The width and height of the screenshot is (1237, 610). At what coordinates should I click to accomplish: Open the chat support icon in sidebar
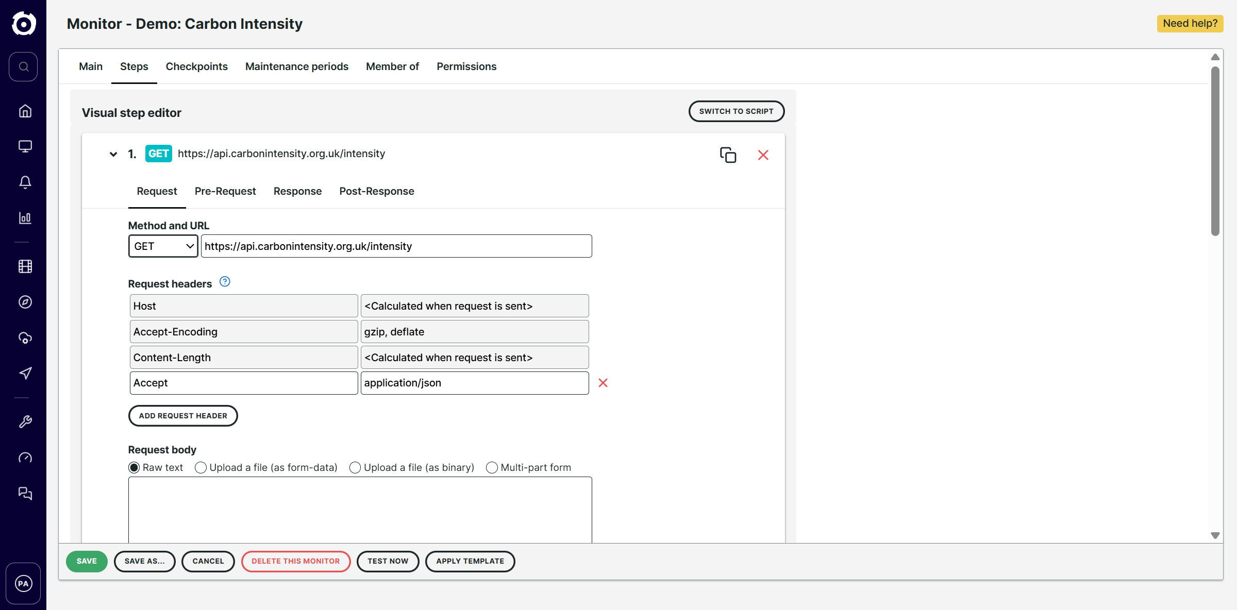coord(25,493)
